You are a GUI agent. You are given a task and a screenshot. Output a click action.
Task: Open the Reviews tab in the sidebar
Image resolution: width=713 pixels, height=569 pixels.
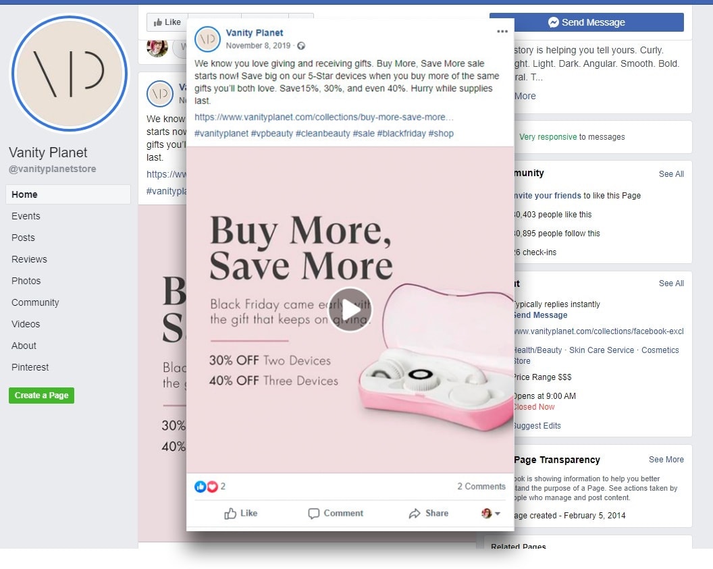pos(29,259)
